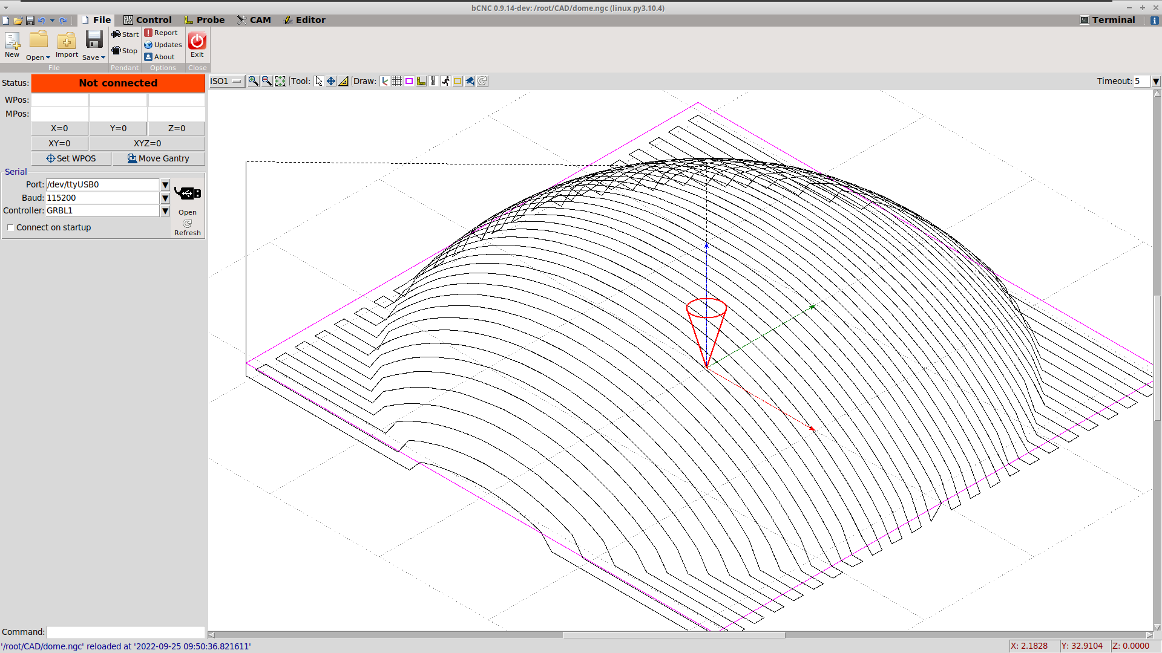
Task: Switch to the Control tab
Action: 148,20
